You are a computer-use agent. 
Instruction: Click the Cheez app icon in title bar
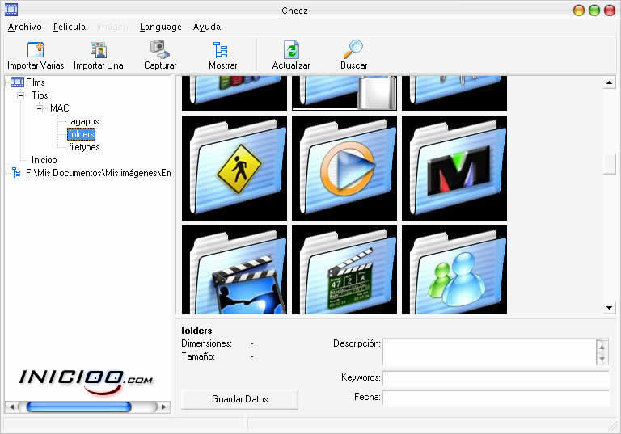pos(11,10)
